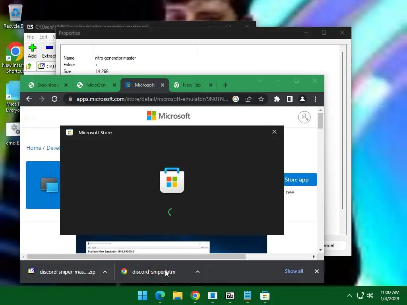Switch to the New Tab tab

click(x=192, y=85)
